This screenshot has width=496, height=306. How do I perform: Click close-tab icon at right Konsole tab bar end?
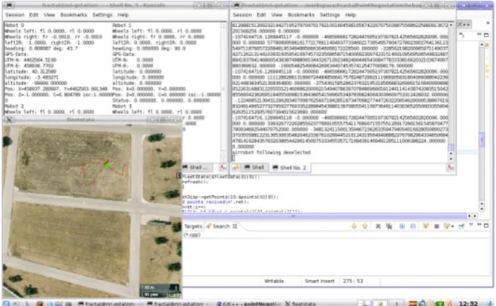point(450,167)
